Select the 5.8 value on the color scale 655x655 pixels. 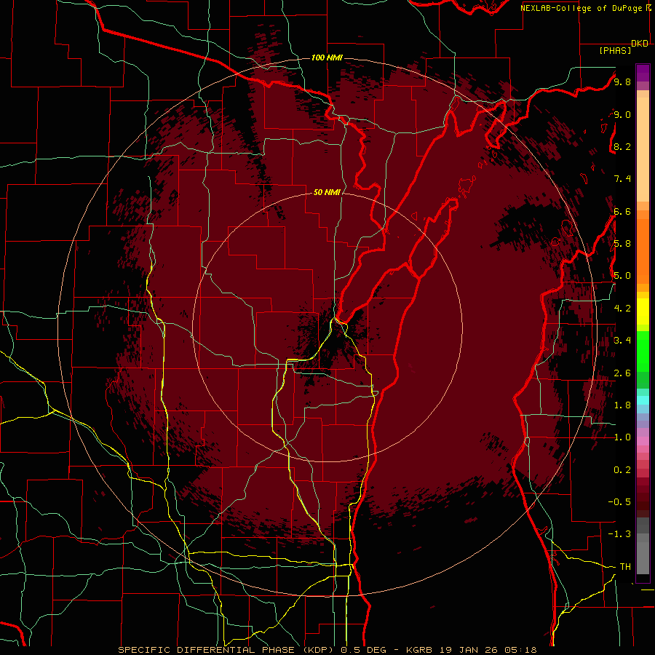coord(622,244)
